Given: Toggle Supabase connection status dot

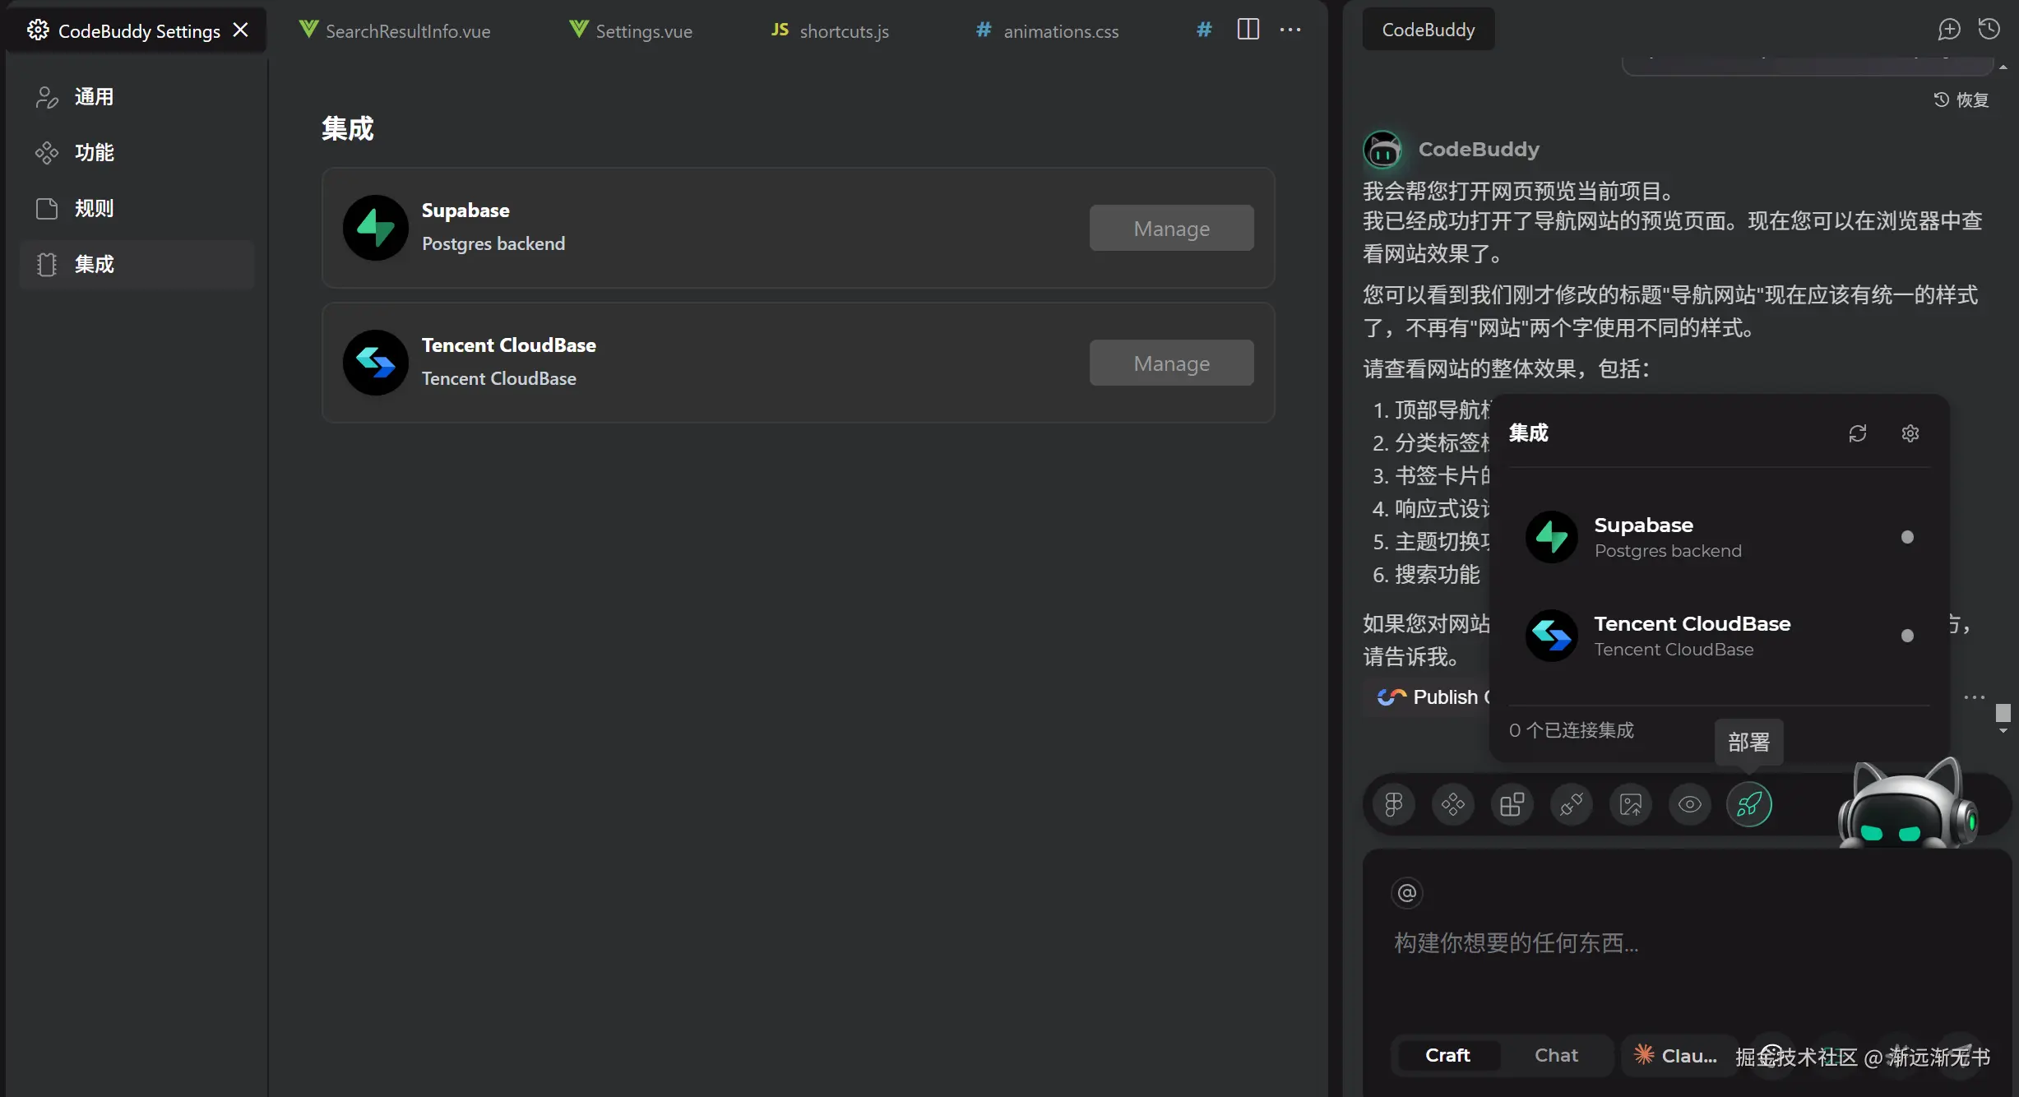Looking at the screenshot, I should coord(1907,537).
